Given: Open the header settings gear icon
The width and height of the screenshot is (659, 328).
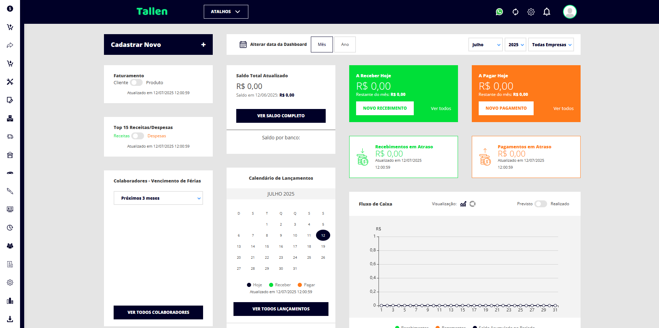Looking at the screenshot, I should 531,12.
